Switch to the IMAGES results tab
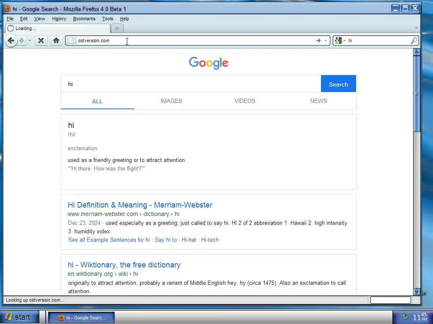The width and height of the screenshot is (433, 324). point(171,101)
